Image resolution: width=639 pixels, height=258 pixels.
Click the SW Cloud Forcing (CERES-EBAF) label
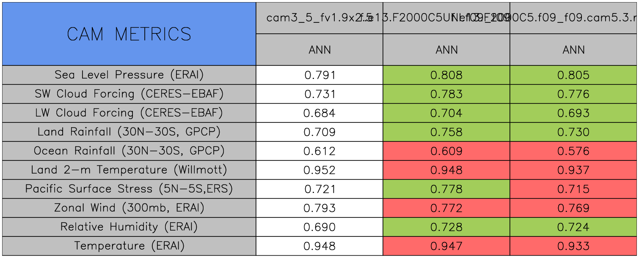pos(129,94)
